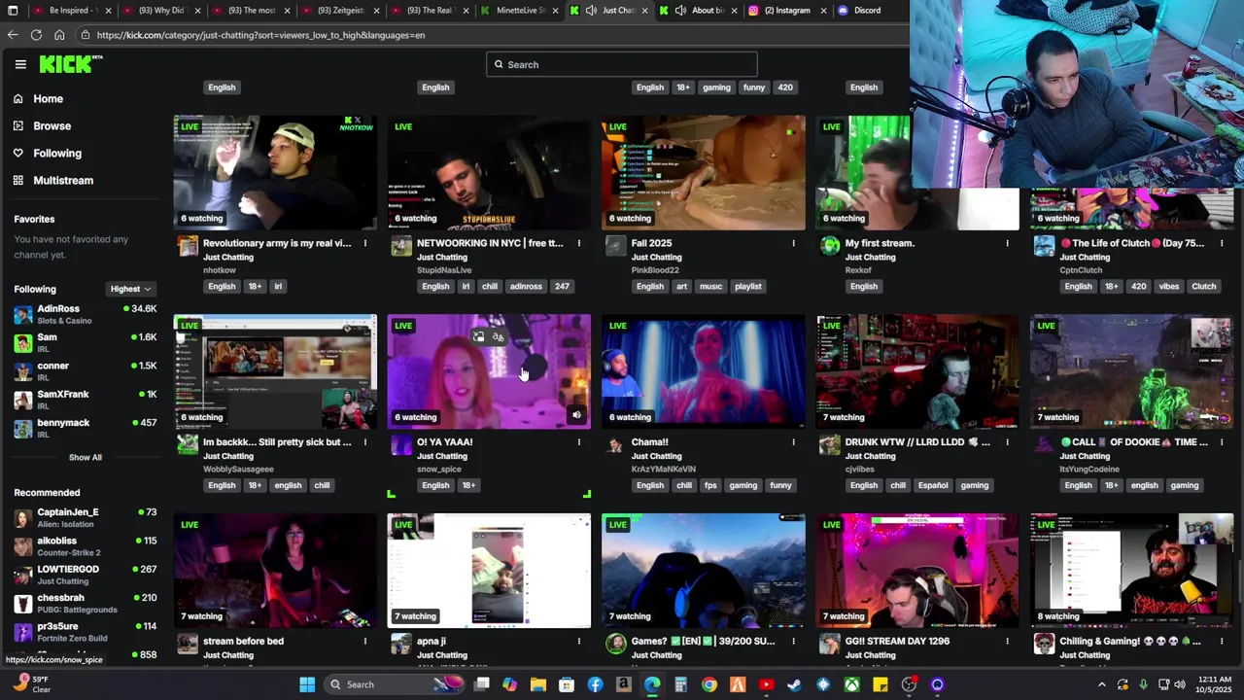1244x700 pixels.
Task: Click the PinkBlood22 channel name
Action: [x=656, y=270]
